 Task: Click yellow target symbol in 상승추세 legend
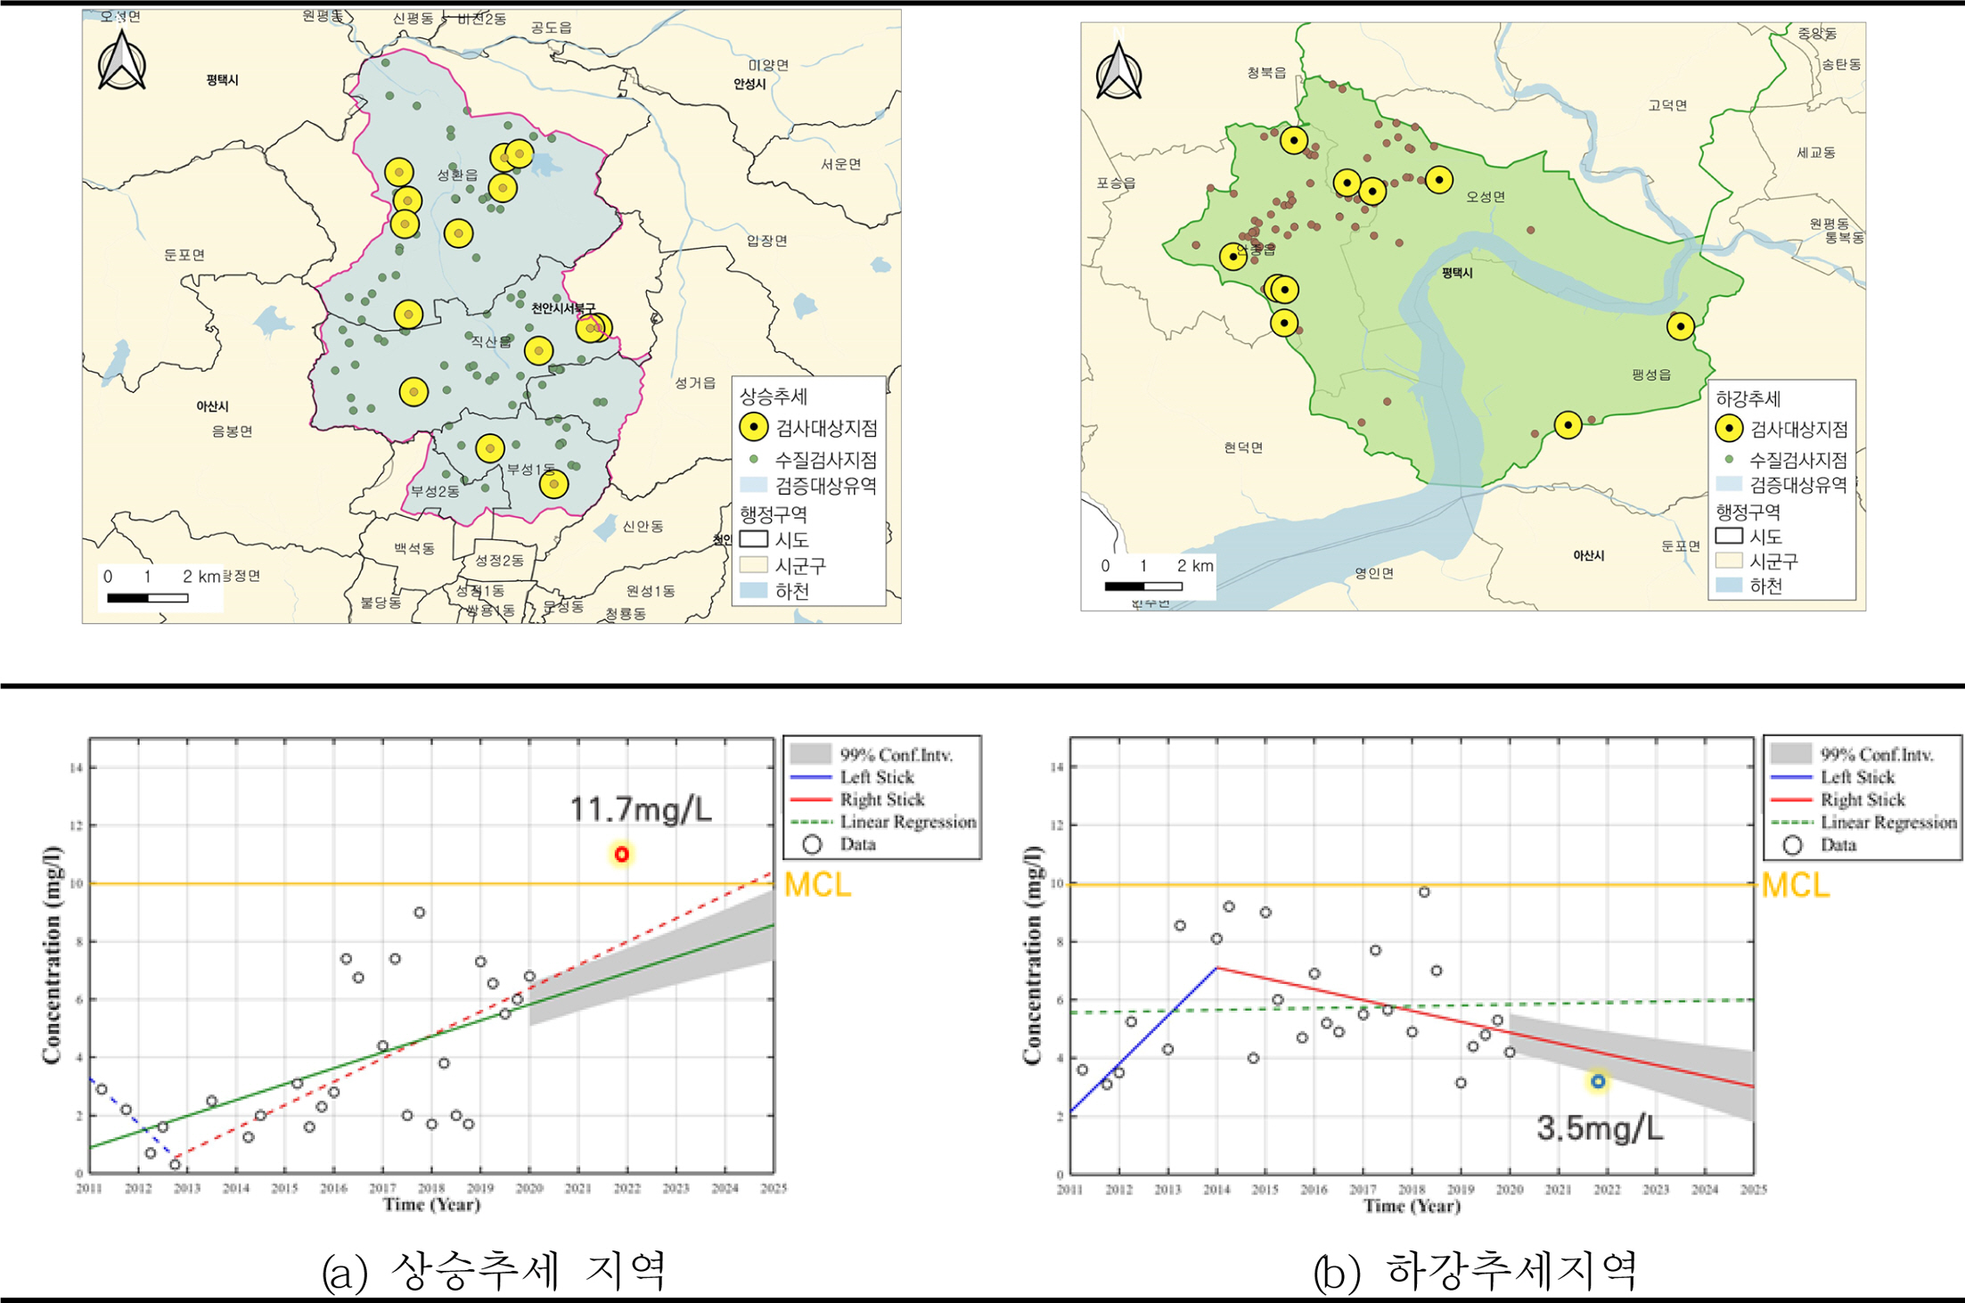(754, 428)
